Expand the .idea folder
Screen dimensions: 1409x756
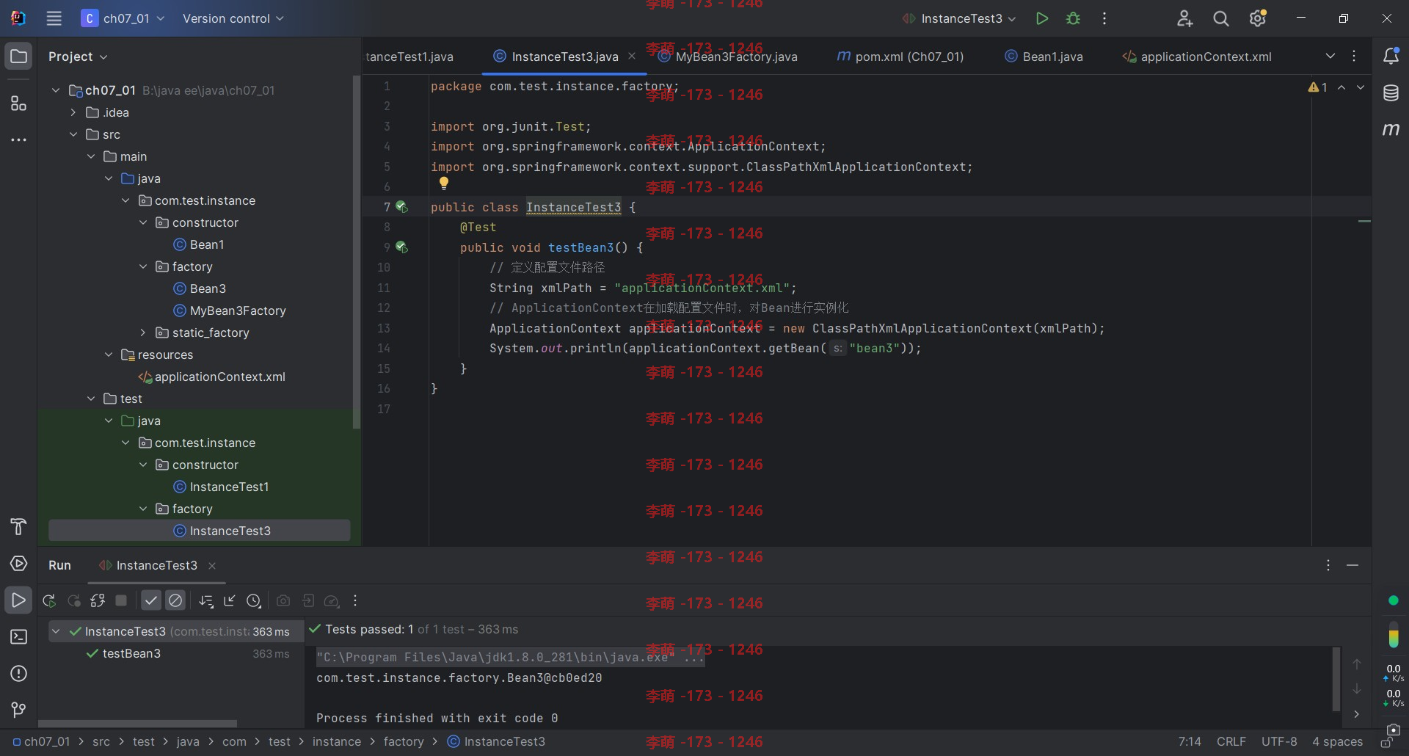(73, 112)
